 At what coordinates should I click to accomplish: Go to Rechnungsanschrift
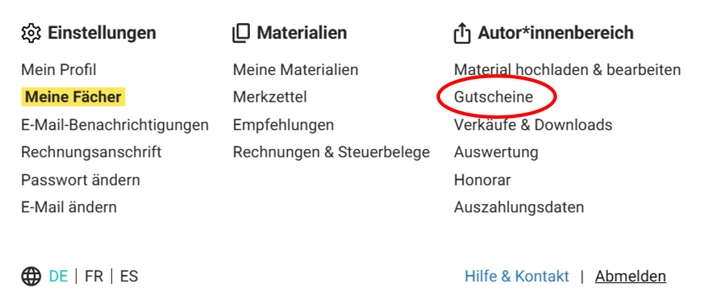(92, 152)
